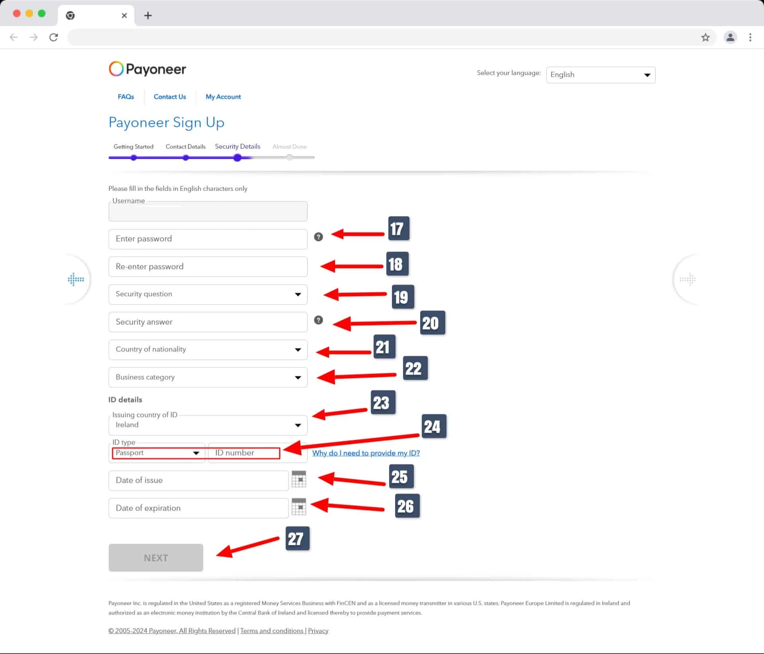Open the language selector showing English

click(x=601, y=75)
